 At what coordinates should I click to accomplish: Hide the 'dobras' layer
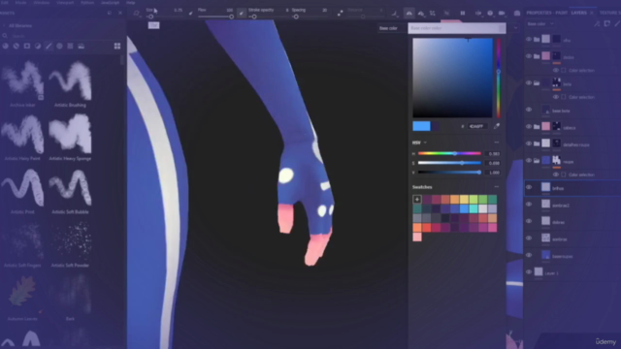pos(529,222)
